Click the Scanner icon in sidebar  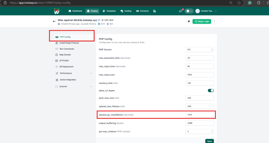tap(57, 87)
